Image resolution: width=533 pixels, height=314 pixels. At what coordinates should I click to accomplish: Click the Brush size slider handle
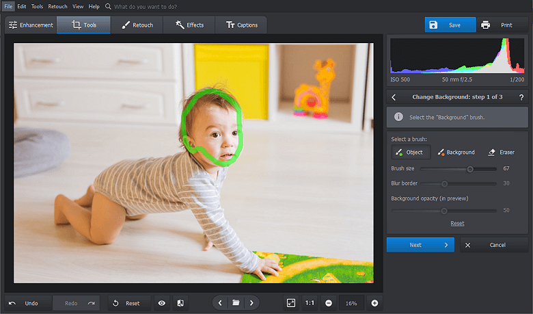point(470,168)
